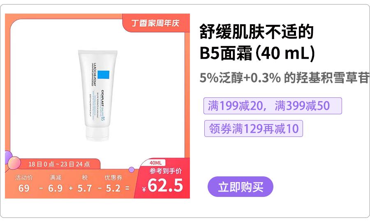Click the purple bubble decoration by date banner
This screenshot has width=370, height=222.
coord(9,157)
